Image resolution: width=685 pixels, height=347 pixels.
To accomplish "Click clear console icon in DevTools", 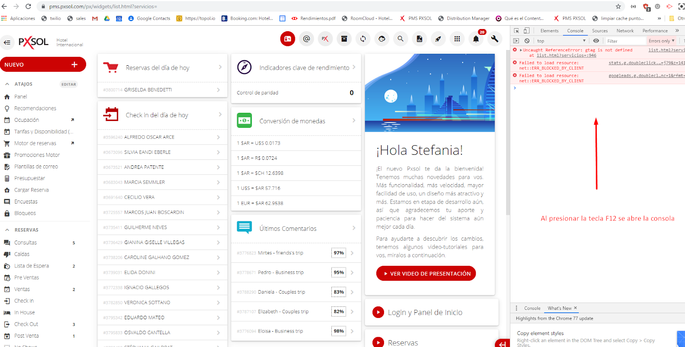I will (x=527, y=41).
